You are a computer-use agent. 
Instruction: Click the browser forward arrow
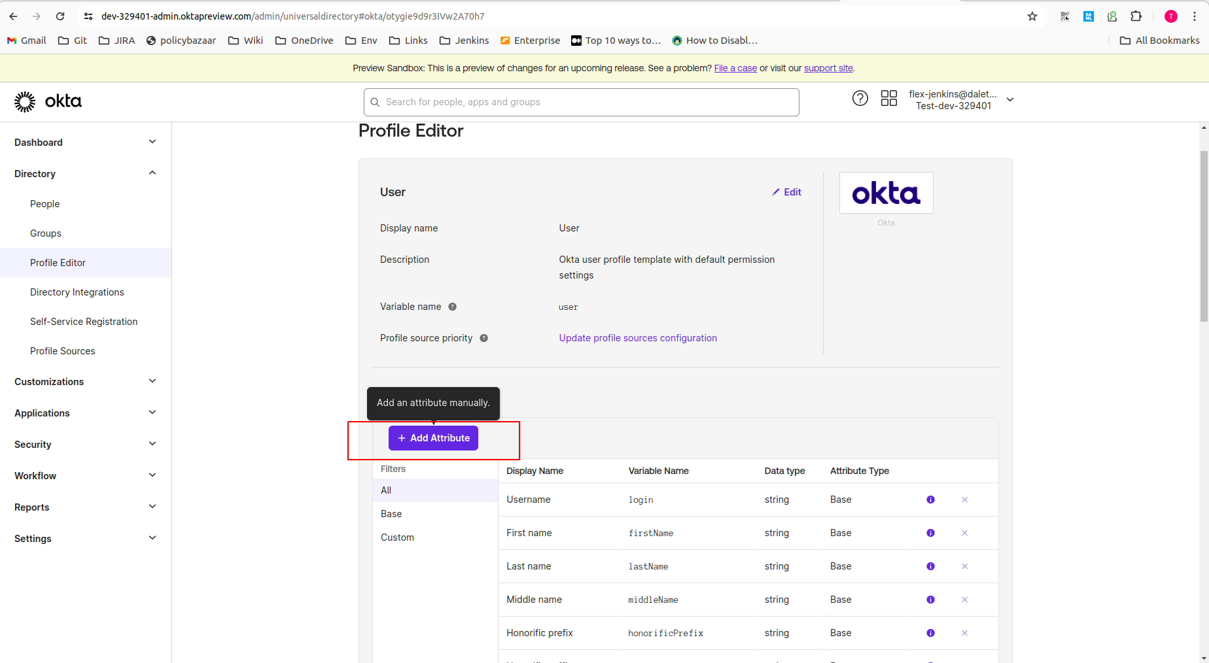click(37, 16)
